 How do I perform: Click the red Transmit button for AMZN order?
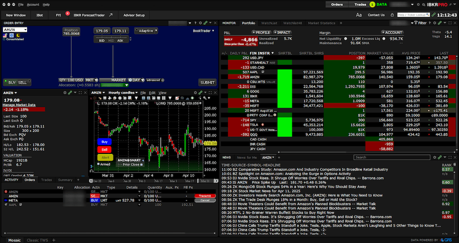(205, 196)
